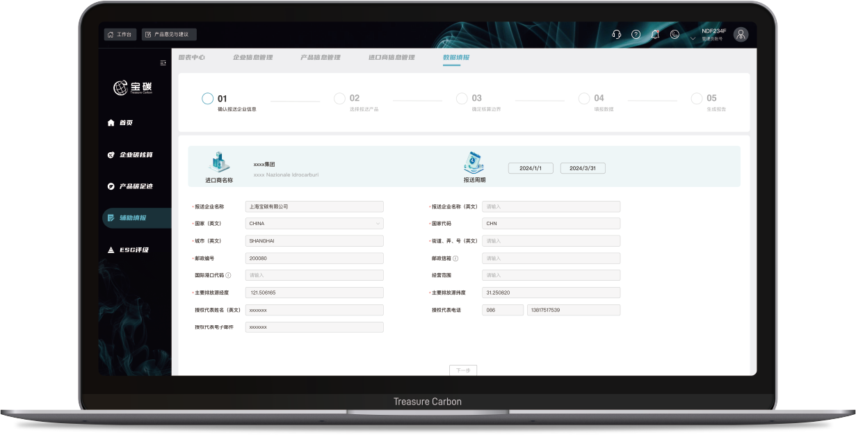Open help via the question mark icon
The width and height of the screenshot is (856, 435).
tap(636, 34)
